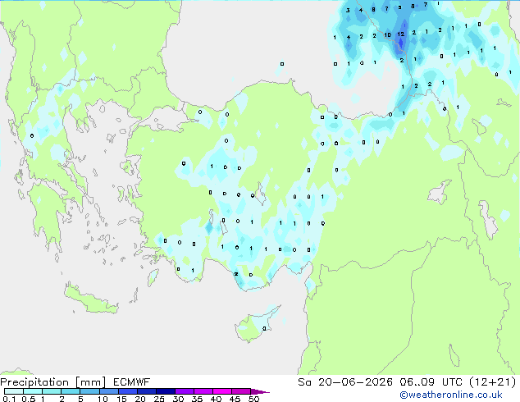Select the dark navy 25–30 legend swatch

[x=166, y=391]
